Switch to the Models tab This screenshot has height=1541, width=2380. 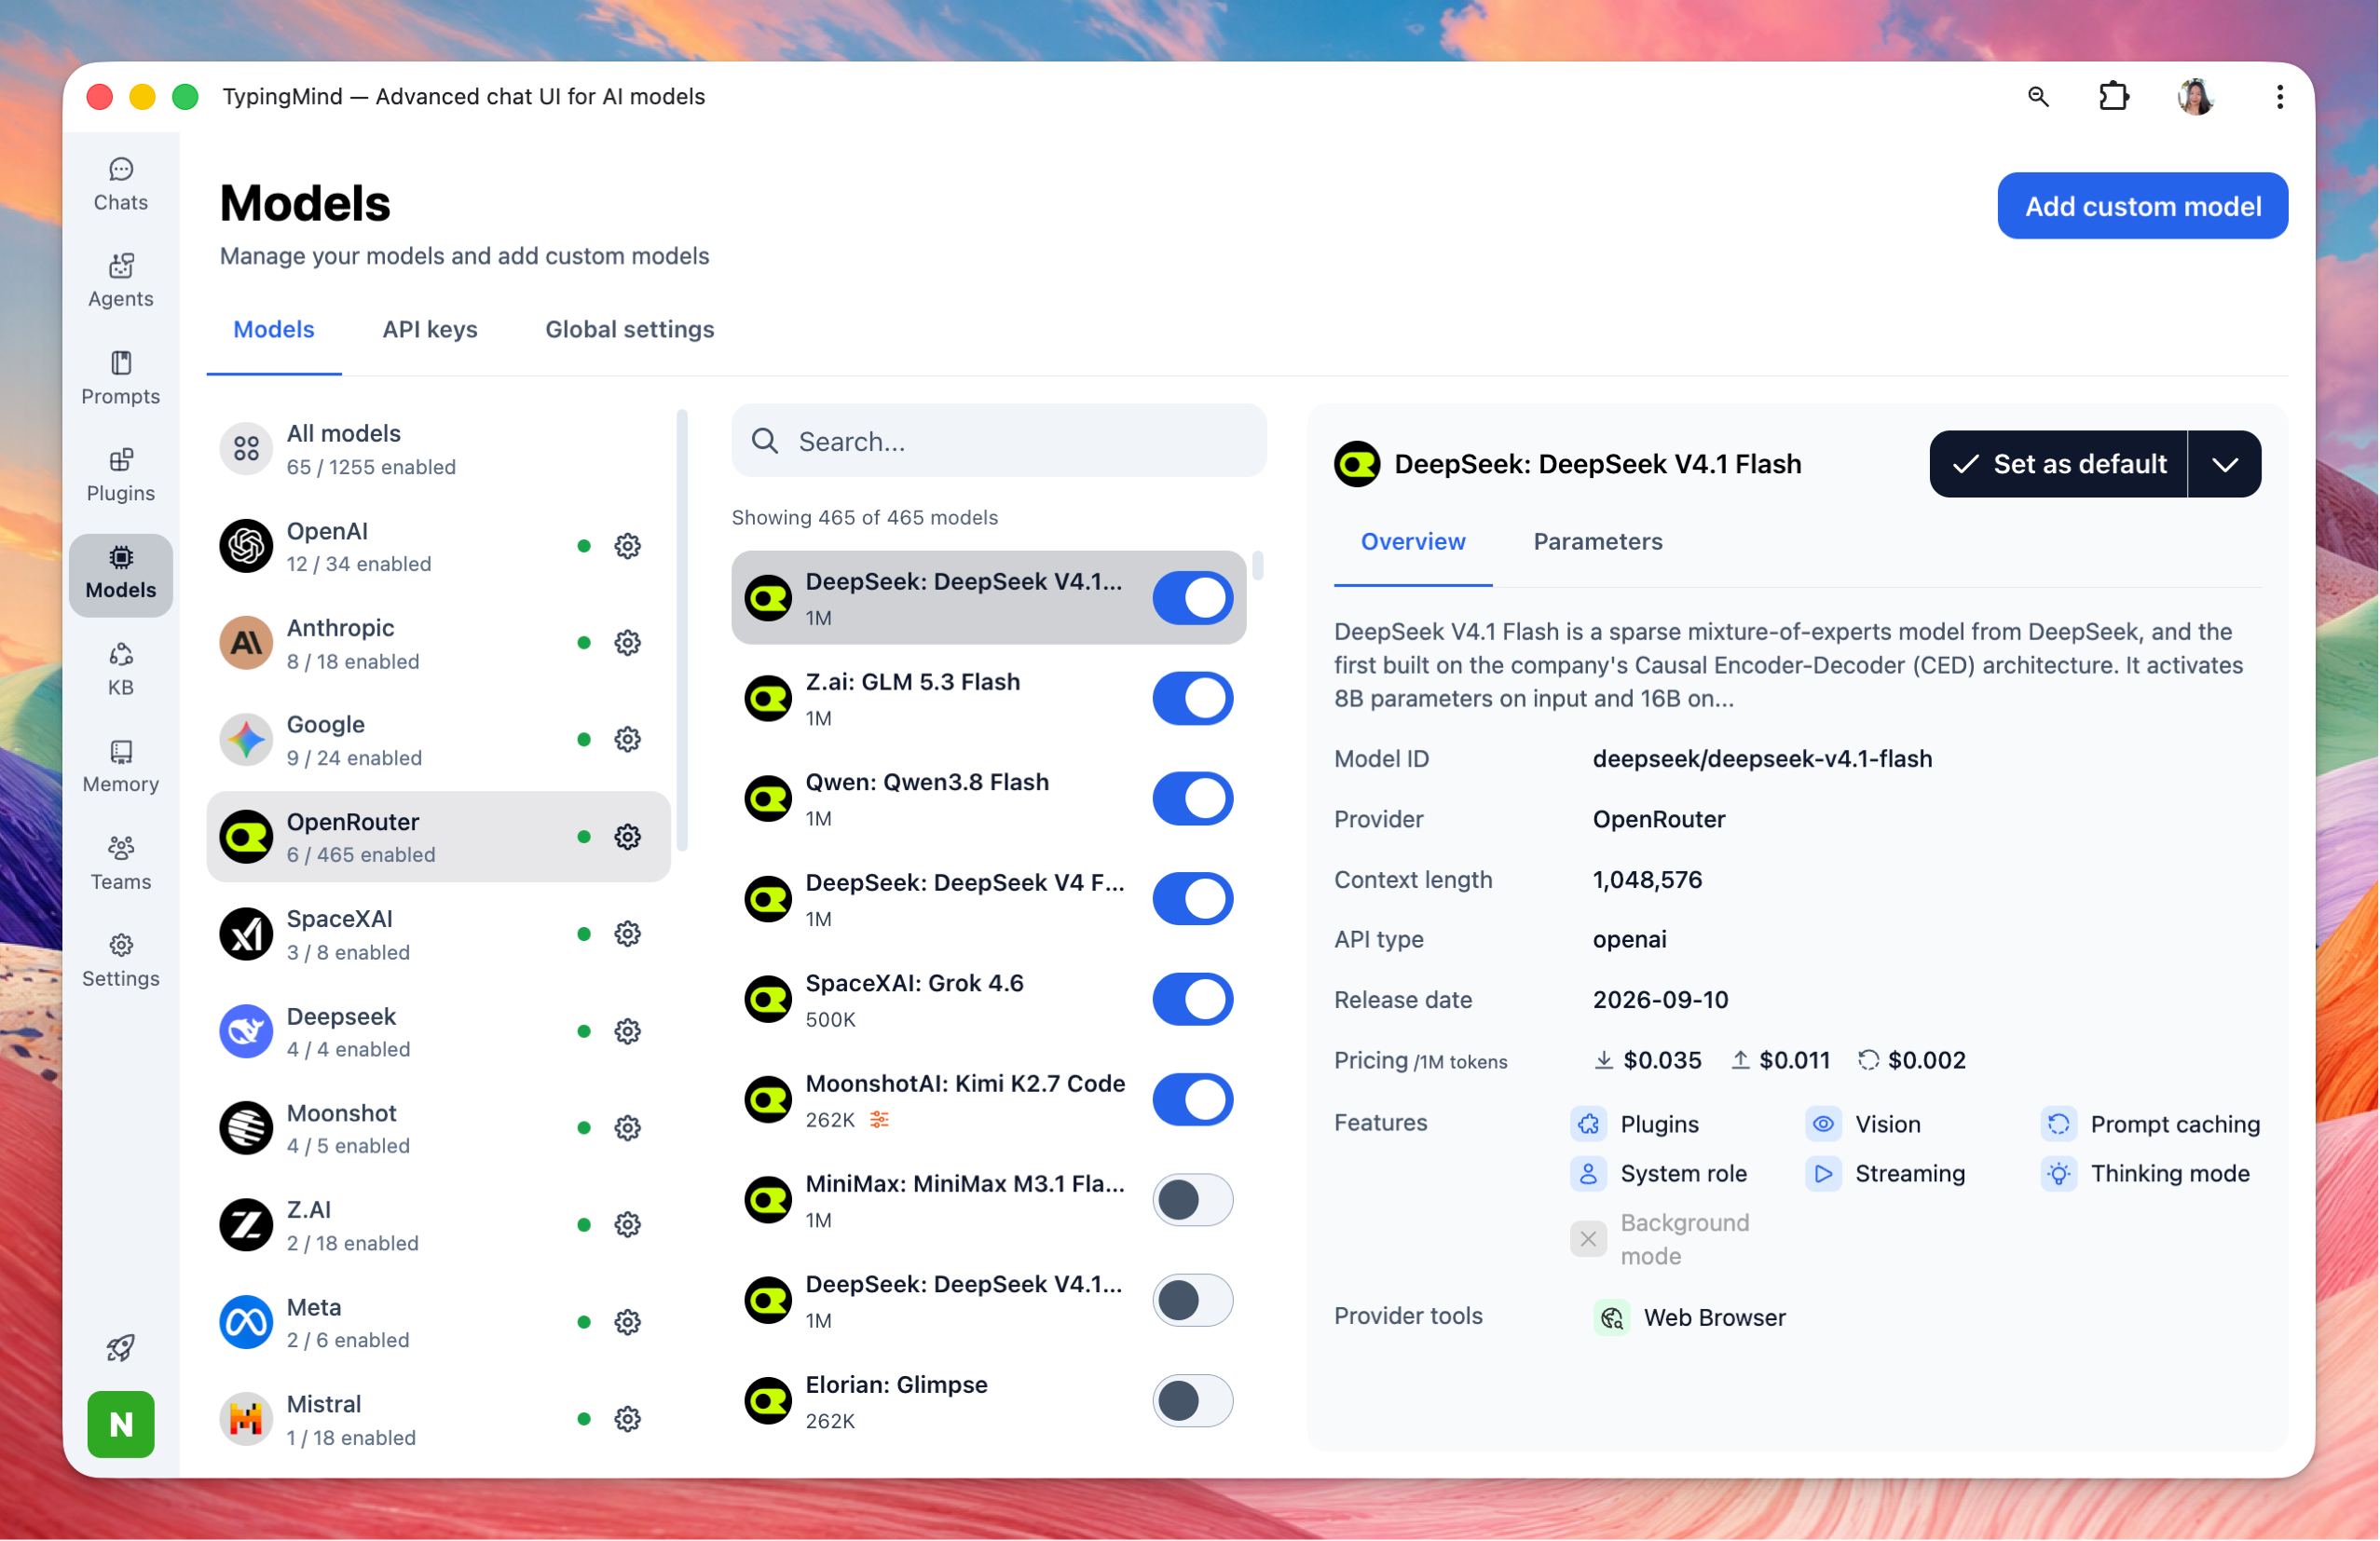[x=274, y=330]
